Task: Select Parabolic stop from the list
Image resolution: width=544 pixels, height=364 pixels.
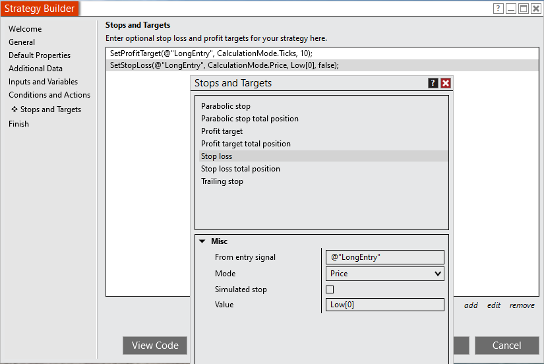Action: [226, 106]
